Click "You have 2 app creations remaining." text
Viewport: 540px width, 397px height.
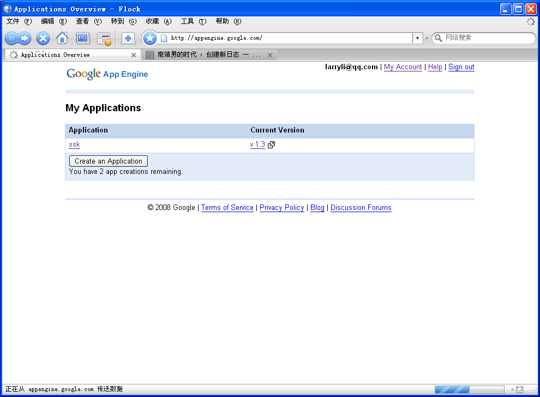[x=125, y=171]
